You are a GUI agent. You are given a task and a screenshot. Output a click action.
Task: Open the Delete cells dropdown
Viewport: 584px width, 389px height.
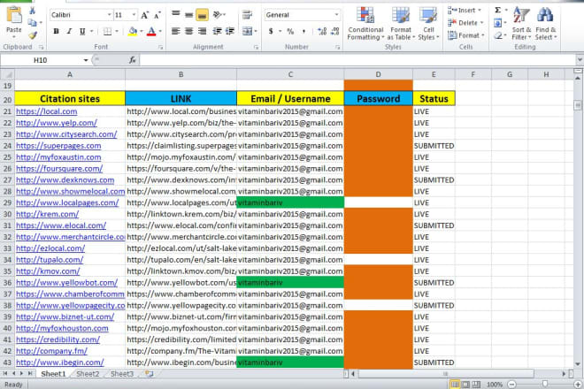(465, 23)
